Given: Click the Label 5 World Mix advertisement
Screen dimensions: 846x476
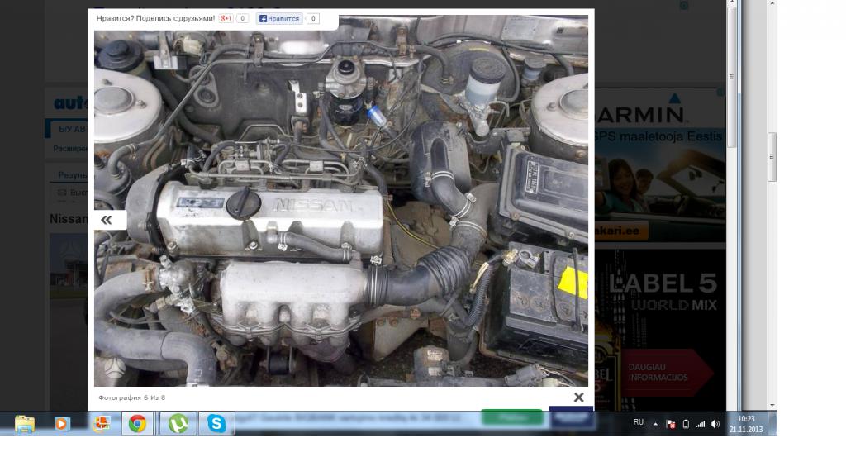Looking at the screenshot, I should coord(660,328).
